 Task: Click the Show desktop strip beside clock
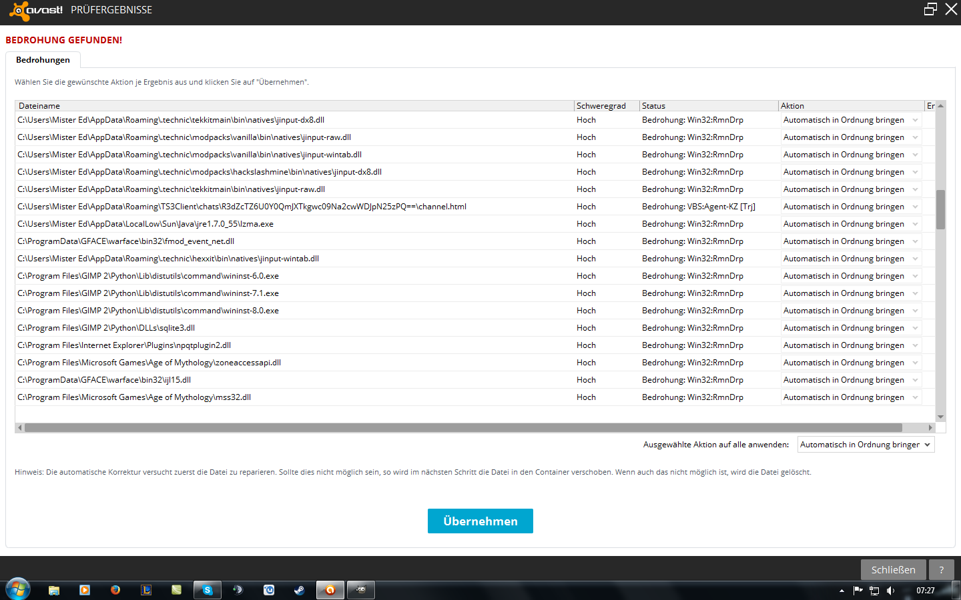point(956,591)
